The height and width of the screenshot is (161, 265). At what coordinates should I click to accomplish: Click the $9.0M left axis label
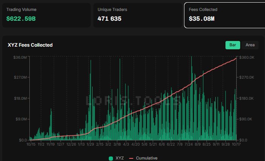[x=21, y=119]
